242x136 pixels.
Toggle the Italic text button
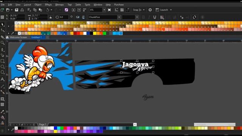149,17
